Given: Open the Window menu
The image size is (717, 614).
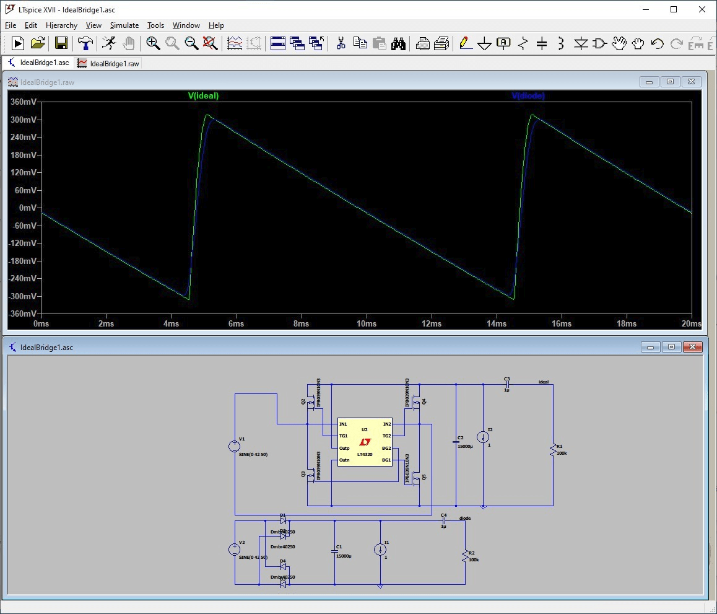Looking at the screenshot, I should [186, 25].
